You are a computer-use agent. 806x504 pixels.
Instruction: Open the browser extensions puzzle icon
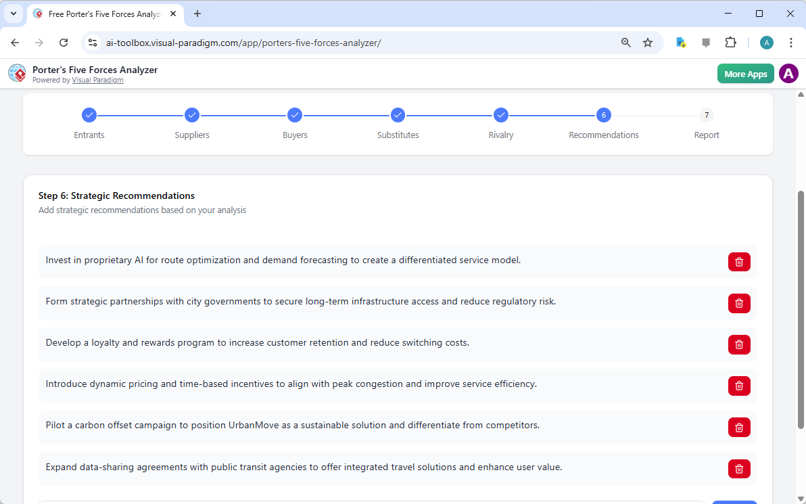pyautogui.click(x=731, y=42)
